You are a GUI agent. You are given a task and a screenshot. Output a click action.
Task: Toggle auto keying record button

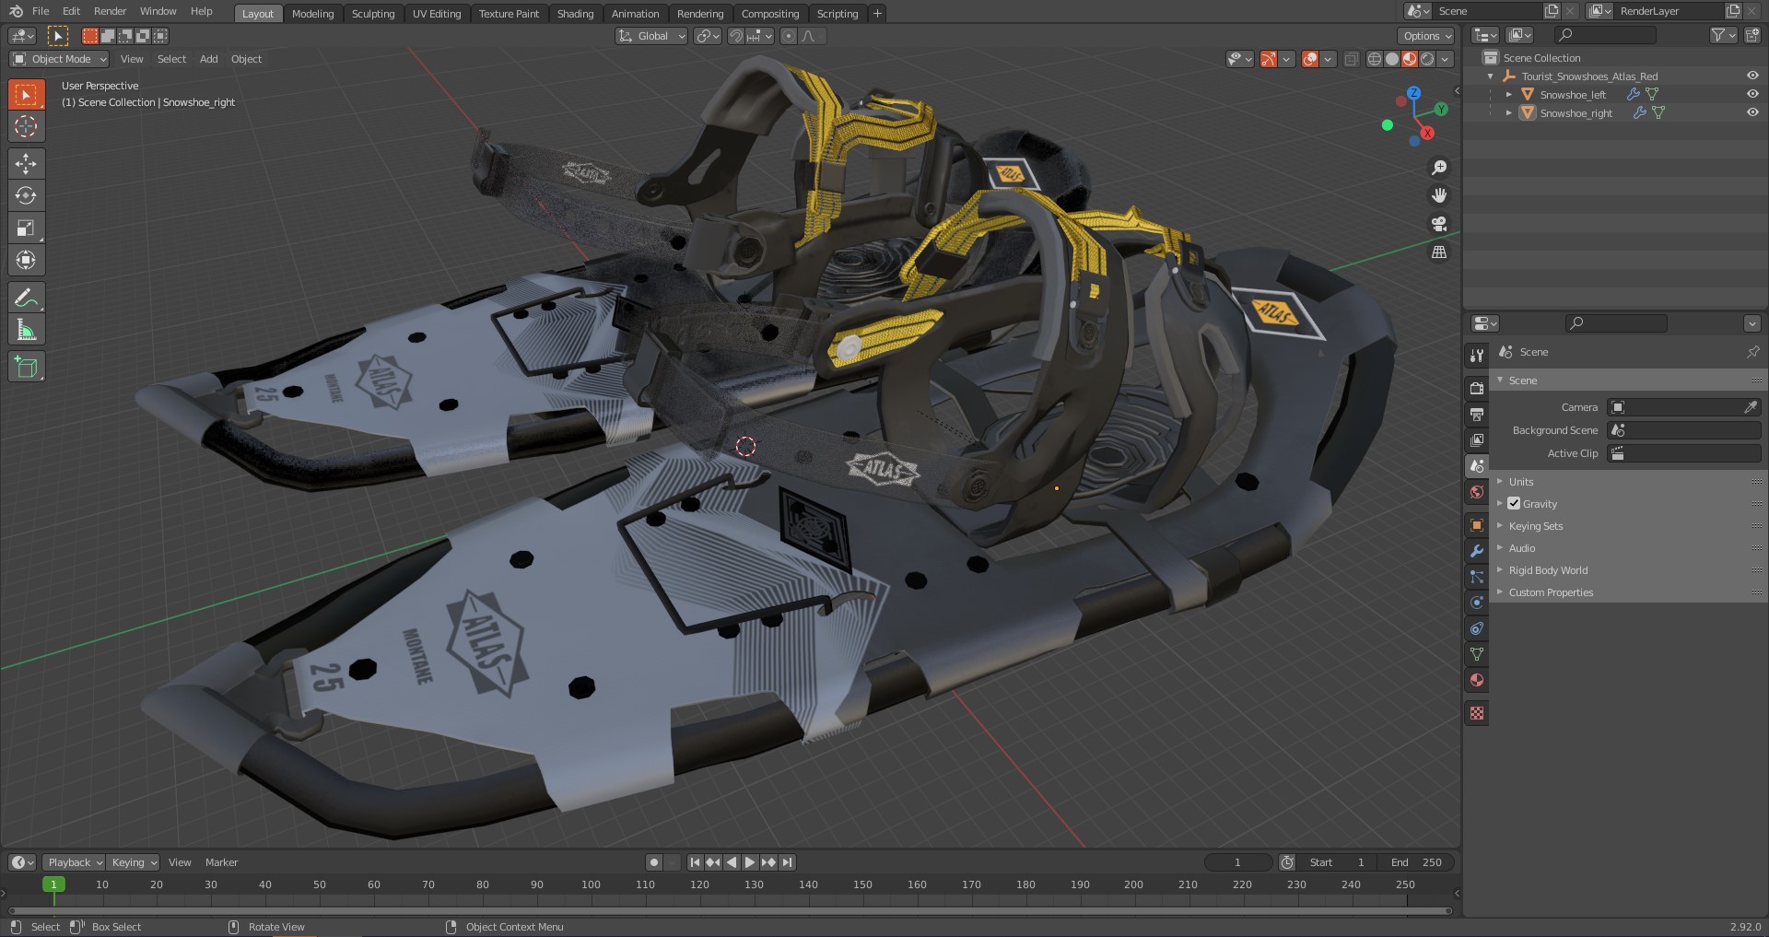(654, 862)
